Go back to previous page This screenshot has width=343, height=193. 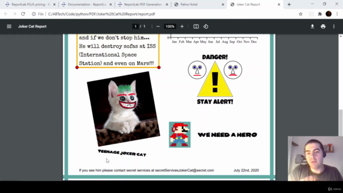tap(6, 14)
